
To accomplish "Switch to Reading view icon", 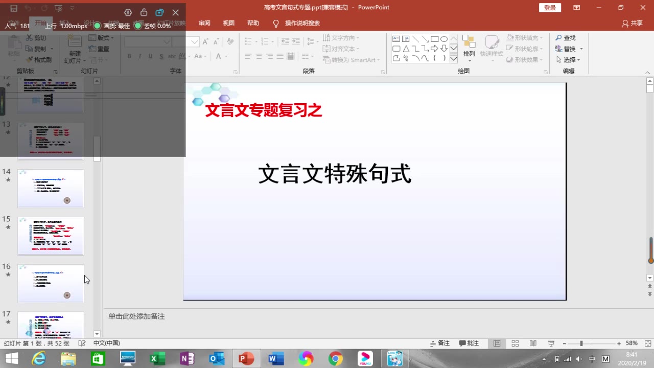I will point(533,343).
